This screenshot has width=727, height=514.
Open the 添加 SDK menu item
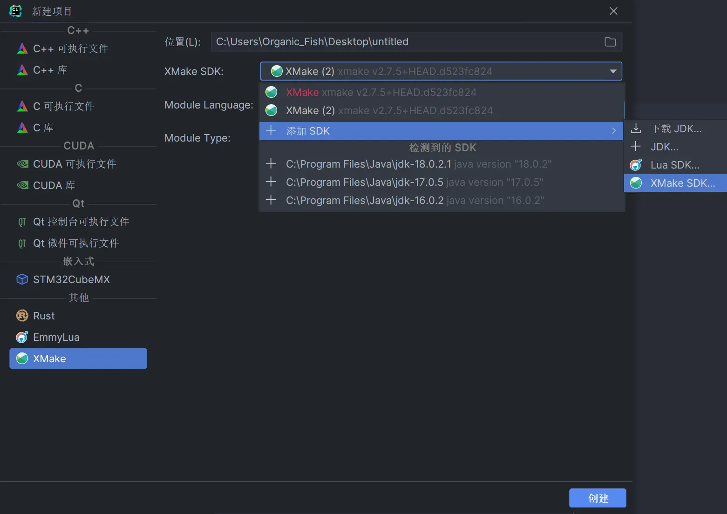[x=442, y=131]
